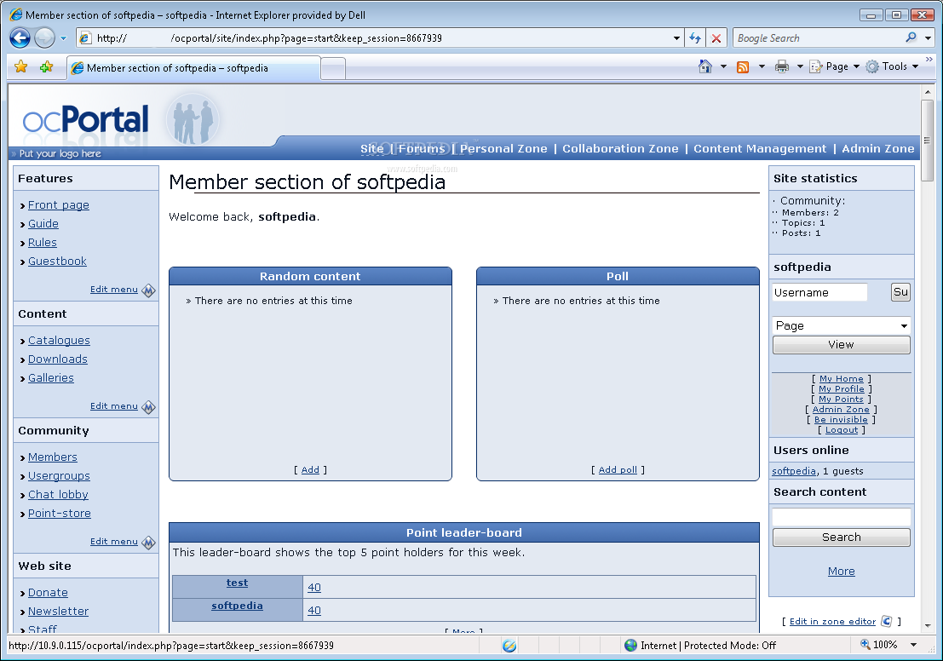Open recent pages dropdown beside Forward button
The image size is (943, 661).
coord(63,37)
